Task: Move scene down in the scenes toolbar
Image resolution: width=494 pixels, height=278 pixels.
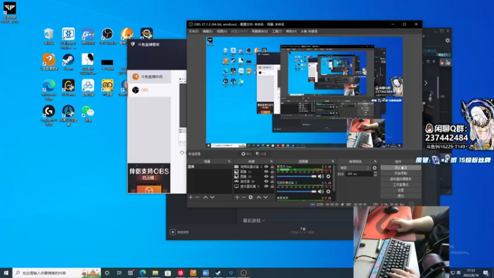Action: pyautogui.click(x=212, y=197)
